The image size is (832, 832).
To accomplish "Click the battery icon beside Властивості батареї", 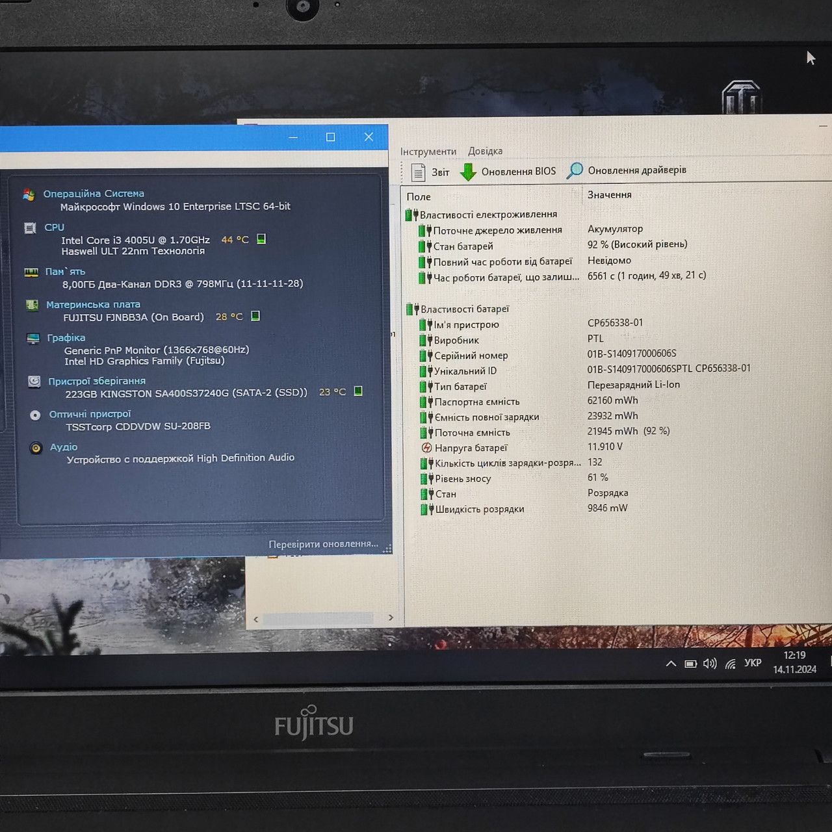I will click(412, 309).
